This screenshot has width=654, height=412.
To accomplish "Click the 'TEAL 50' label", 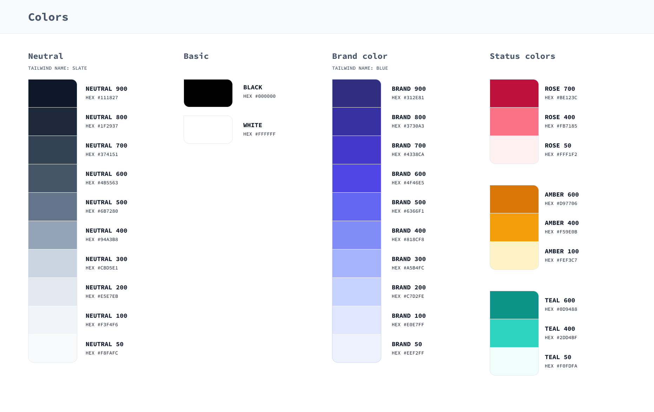I will [x=558, y=357].
